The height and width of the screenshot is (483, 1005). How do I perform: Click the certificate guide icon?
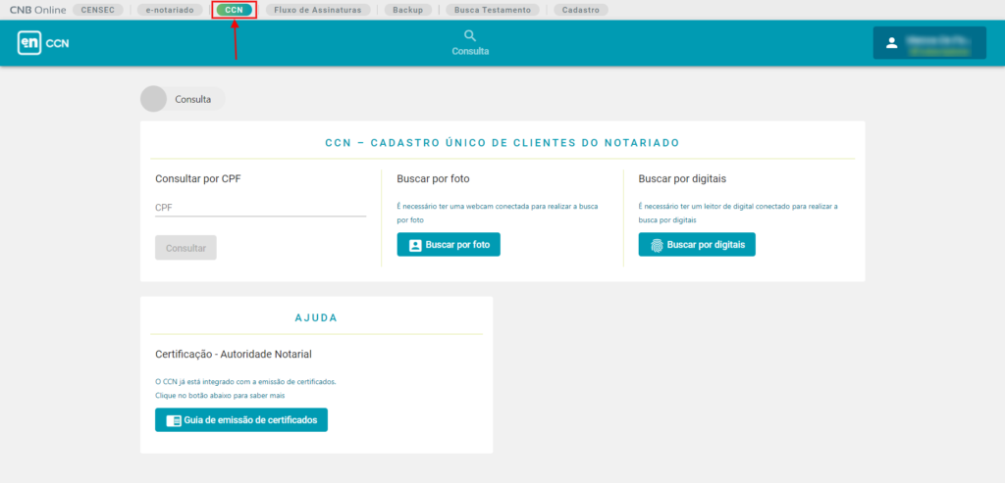(173, 420)
